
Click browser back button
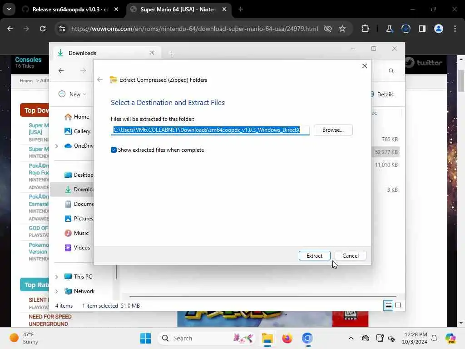point(10,29)
